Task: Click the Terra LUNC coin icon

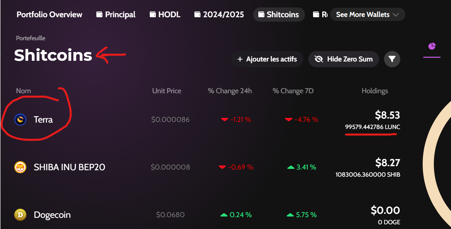Action: coord(20,120)
